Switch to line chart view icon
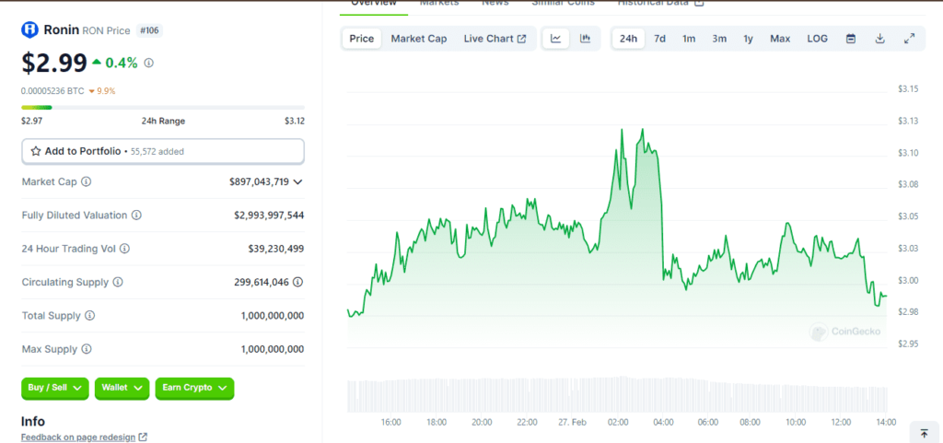 pyautogui.click(x=556, y=39)
